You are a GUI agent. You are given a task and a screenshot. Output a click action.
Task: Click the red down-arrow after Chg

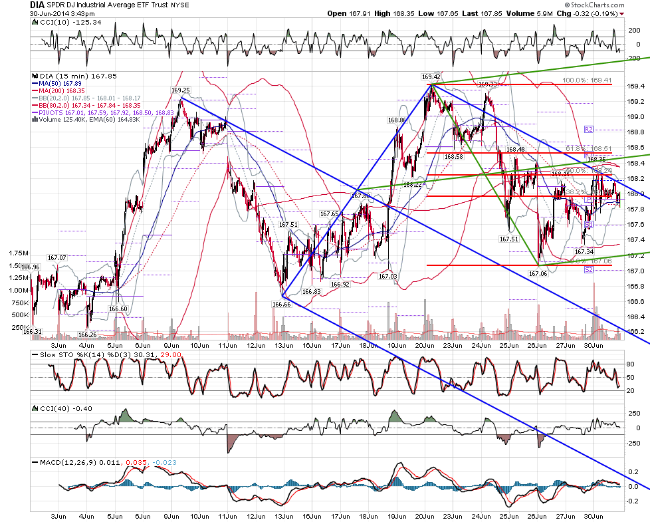click(621, 14)
